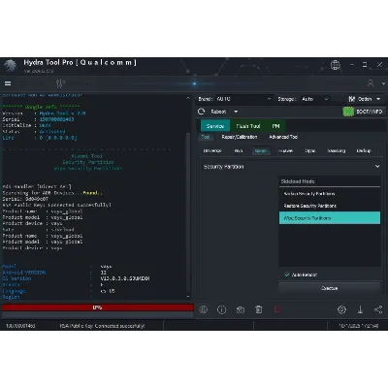
Task: Open the dropdown arrow next to user icon
Action: coord(383,84)
